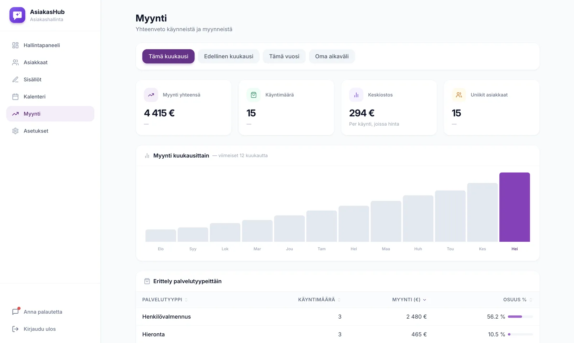The width and height of the screenshot is (574, 343).
Task: Click the 2 480 € sales cell
Action: click(x=417, y=317)
